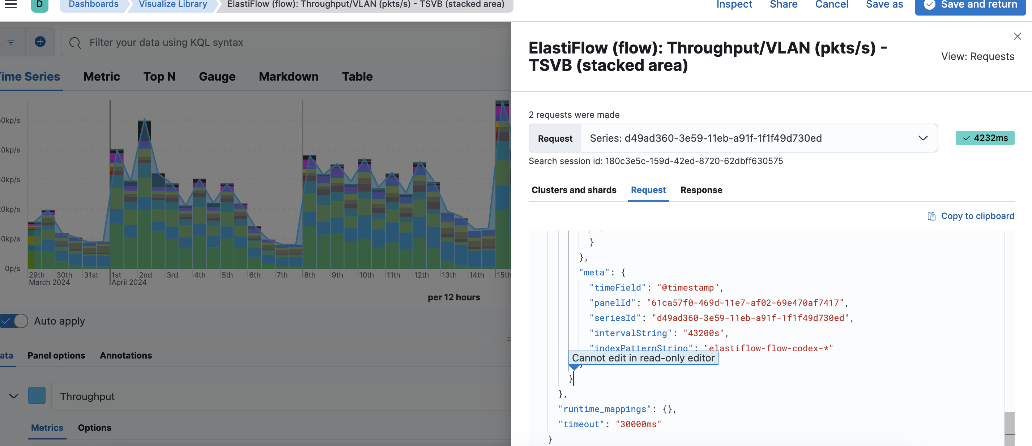Close the inspector flyout with the X
The image size is (1032, 446).
pos(1017,37)
